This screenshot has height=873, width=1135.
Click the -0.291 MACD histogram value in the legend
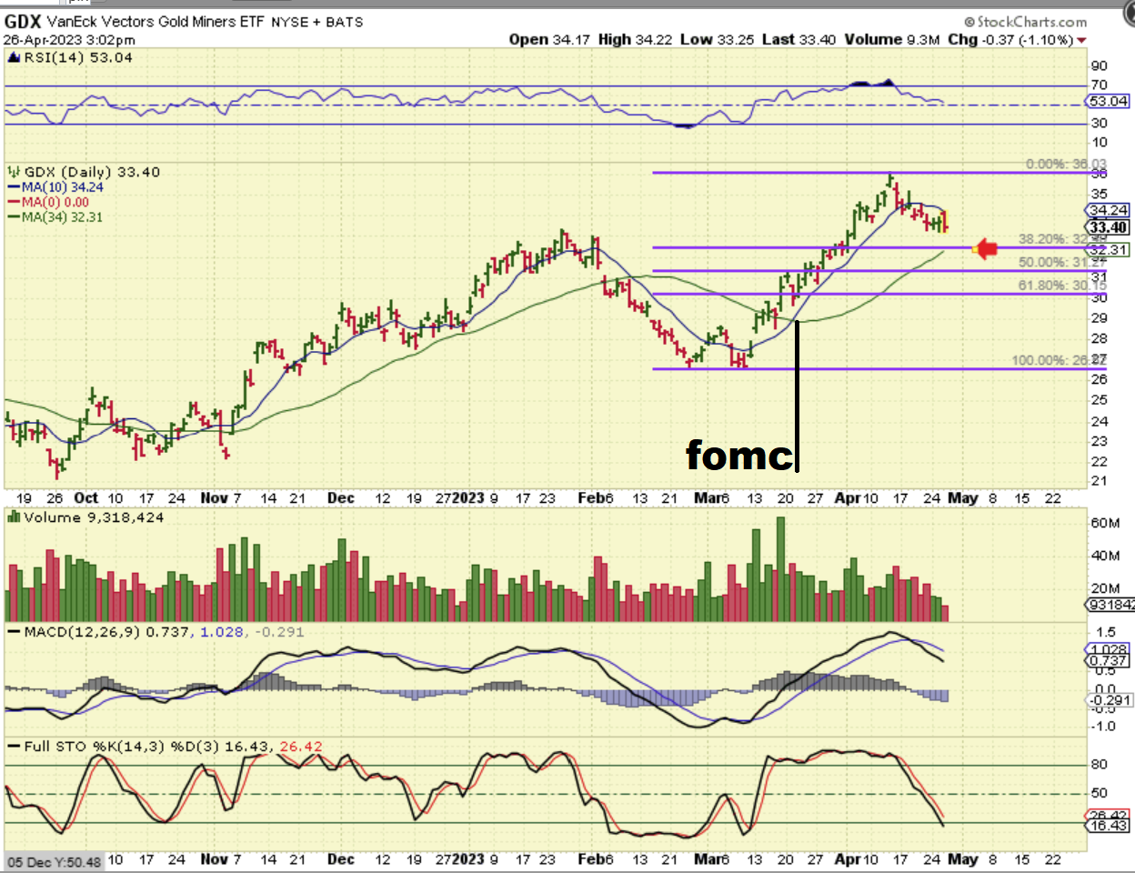279,631
